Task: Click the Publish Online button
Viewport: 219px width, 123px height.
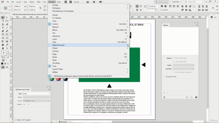Action: point(162,2)
